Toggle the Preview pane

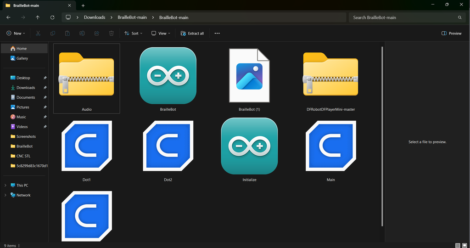452,33
